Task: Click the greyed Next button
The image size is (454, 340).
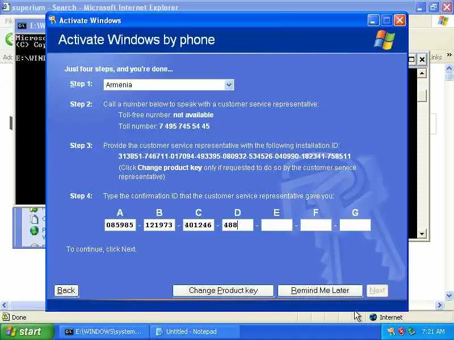Action: [377, 291]
